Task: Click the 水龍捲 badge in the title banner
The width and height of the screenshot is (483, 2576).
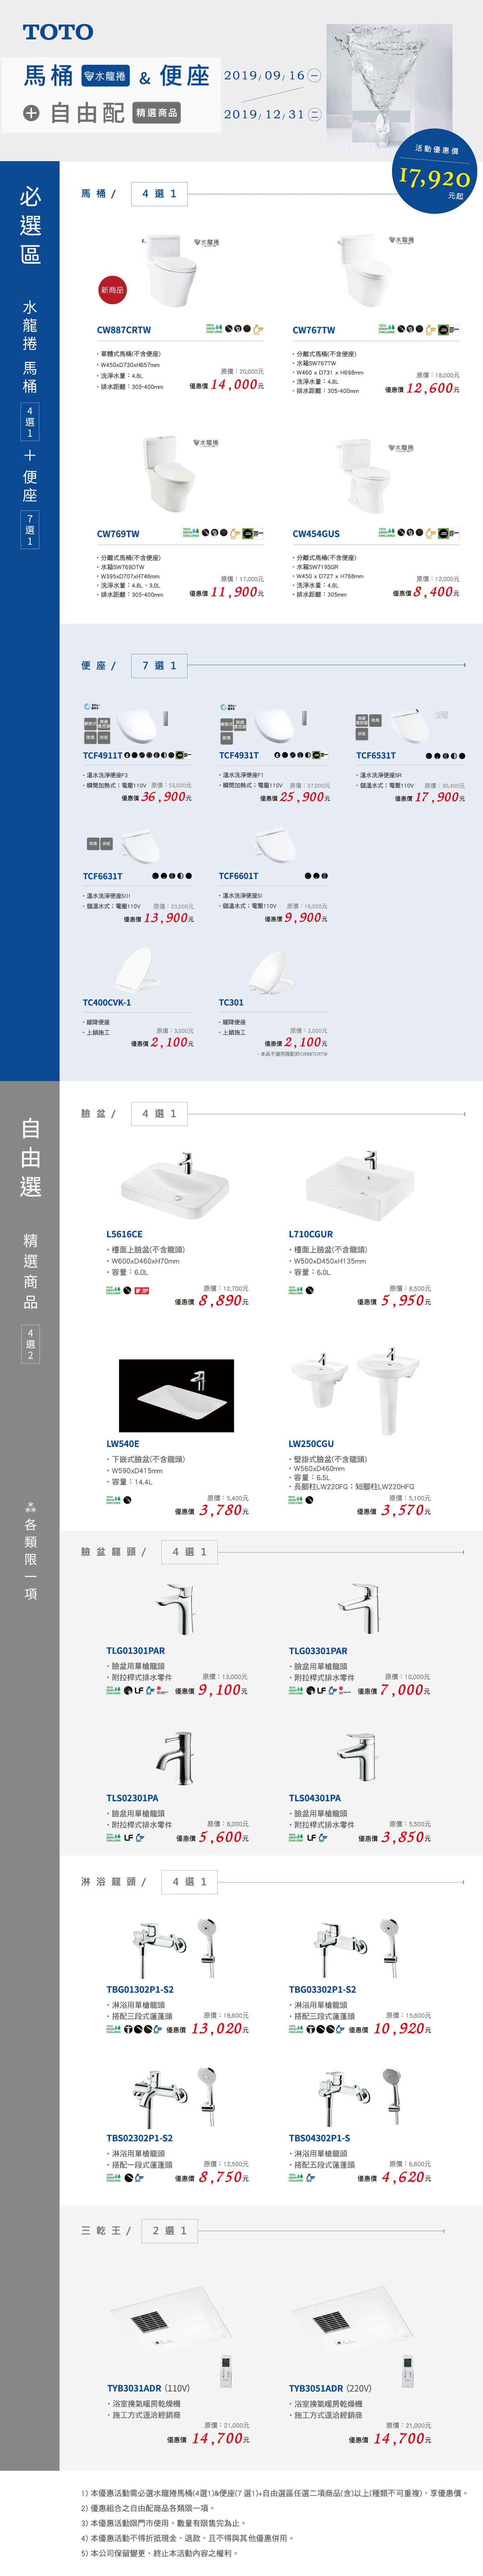Action: 105,76
